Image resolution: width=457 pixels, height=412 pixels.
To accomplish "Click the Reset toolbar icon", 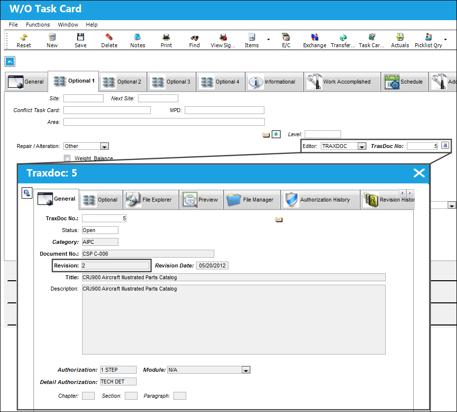I will tap(24, 40).
